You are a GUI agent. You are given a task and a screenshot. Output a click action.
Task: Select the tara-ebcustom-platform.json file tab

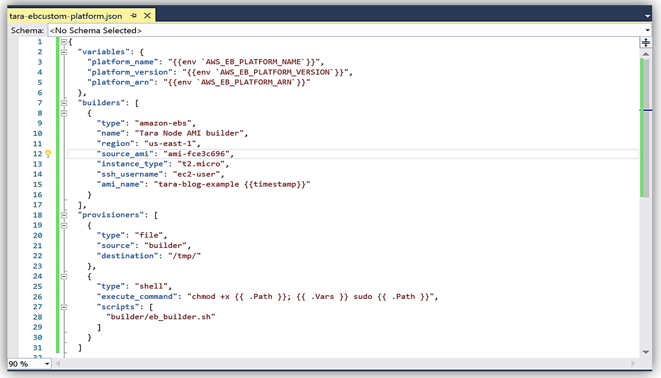pyautogui.click(x=66, y=16)
